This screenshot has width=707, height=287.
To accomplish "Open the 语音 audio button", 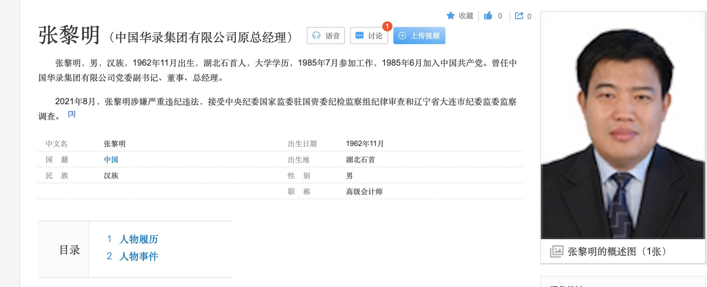I will pyautogui.click(x=326, y=36).
